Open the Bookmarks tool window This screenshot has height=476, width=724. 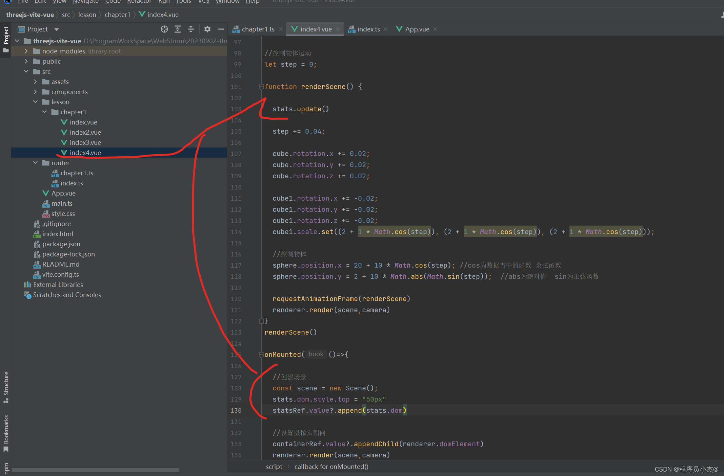point(6,432)
